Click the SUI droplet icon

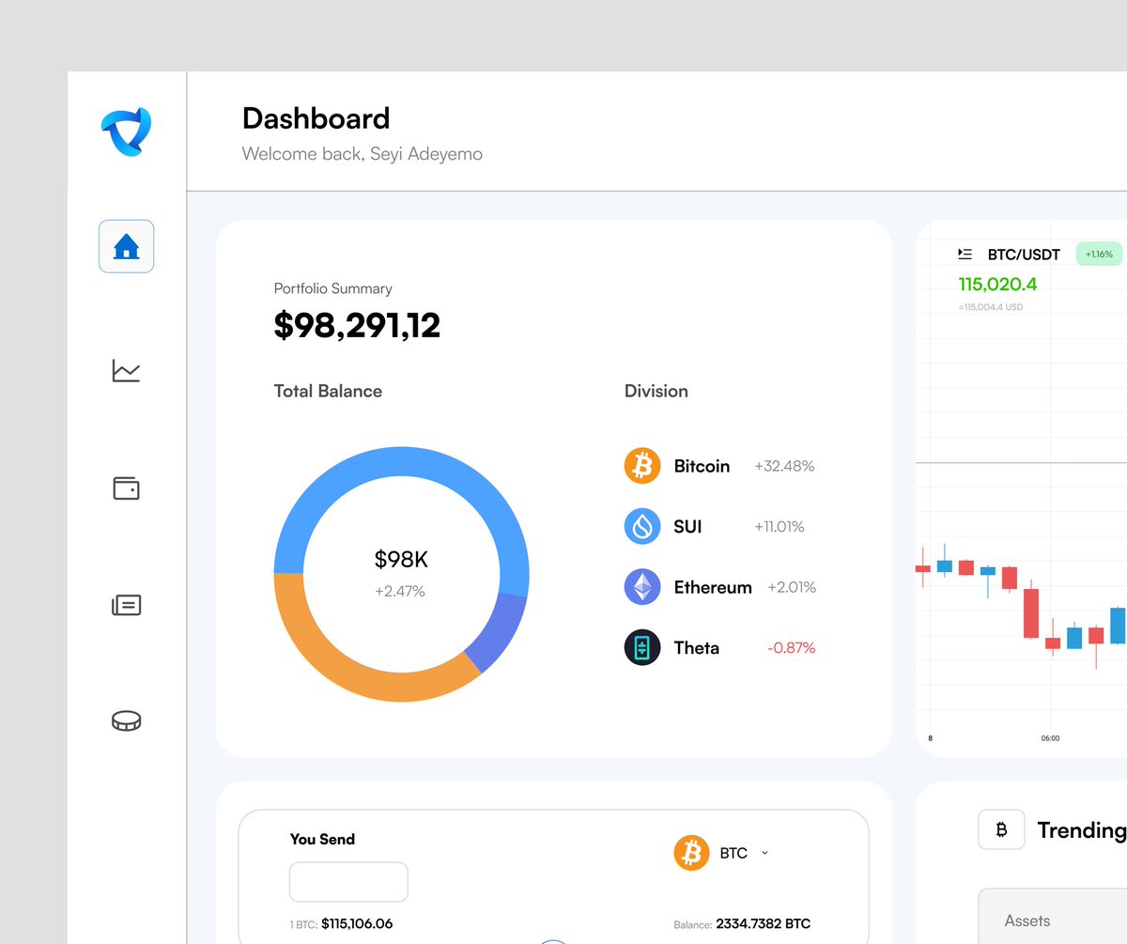642,526
